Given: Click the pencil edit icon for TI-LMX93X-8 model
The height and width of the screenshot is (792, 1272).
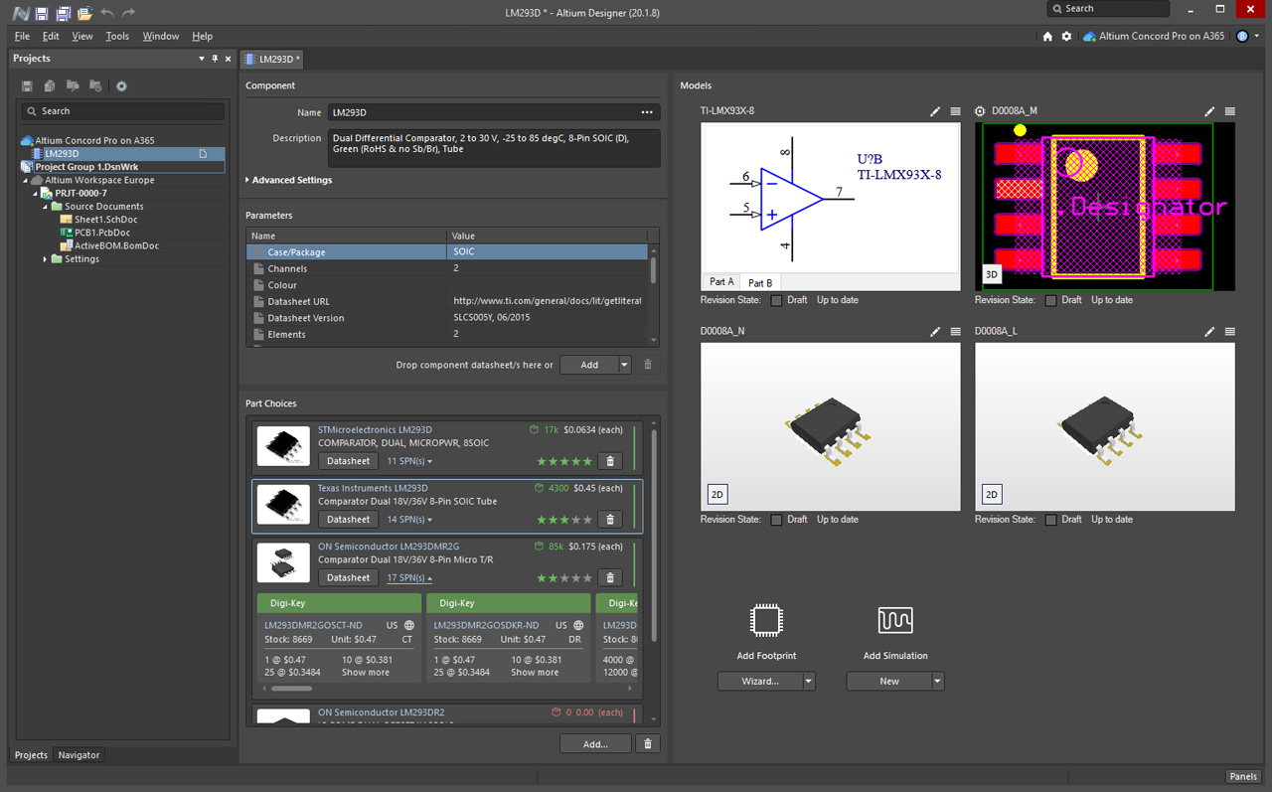Looking at the screenshot, I should click(934, 111).
